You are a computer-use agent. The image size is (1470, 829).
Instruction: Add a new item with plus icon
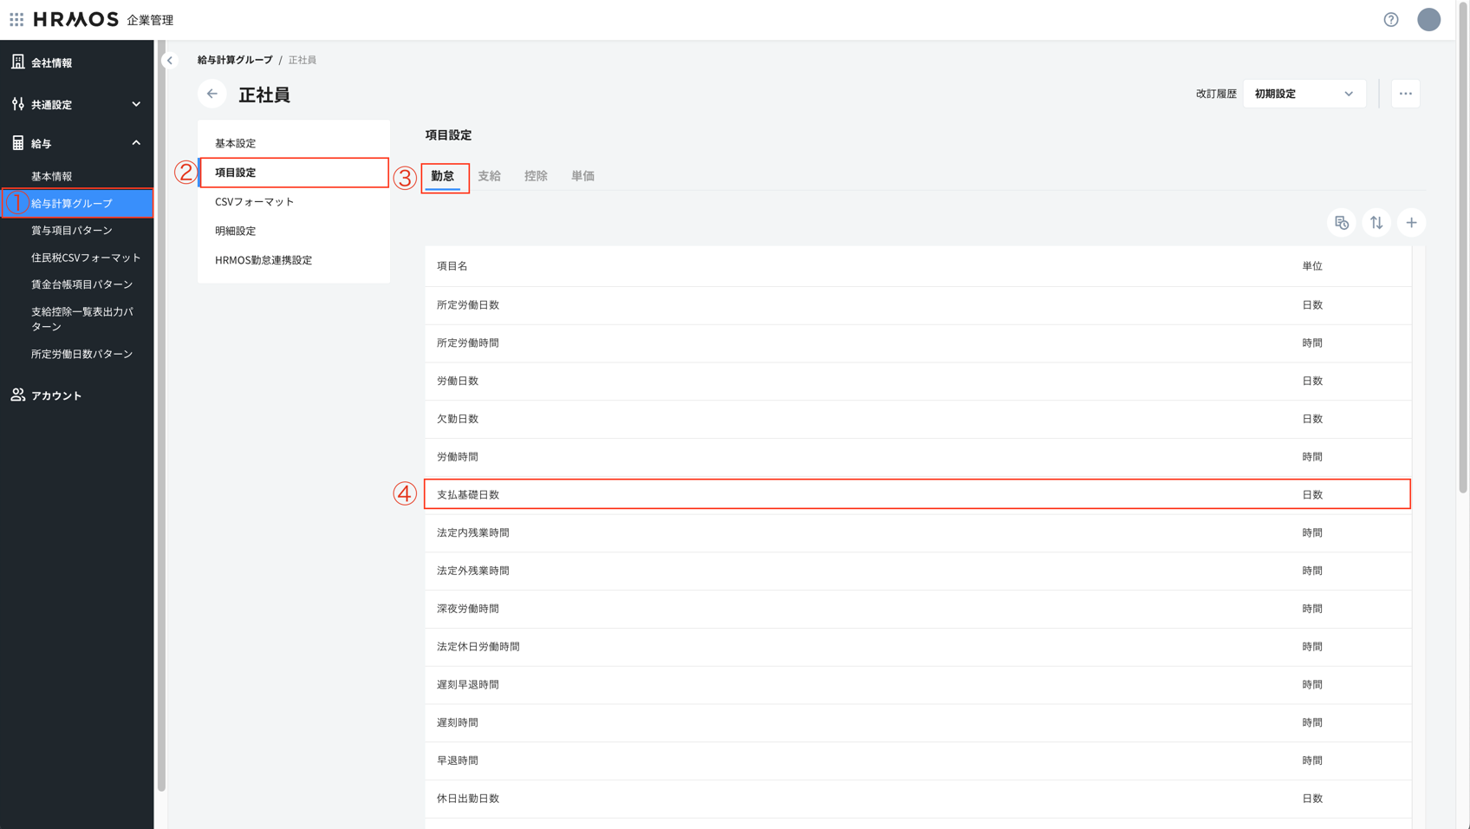1411,223
